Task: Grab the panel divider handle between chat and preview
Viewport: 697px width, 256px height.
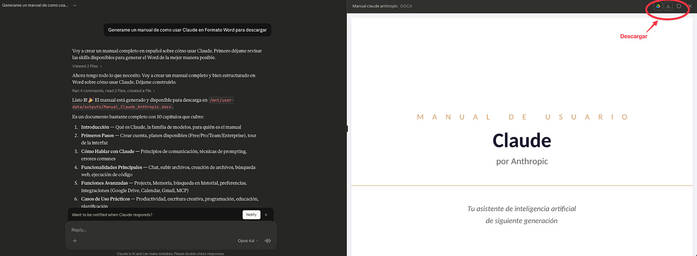Action: (348, 128)
